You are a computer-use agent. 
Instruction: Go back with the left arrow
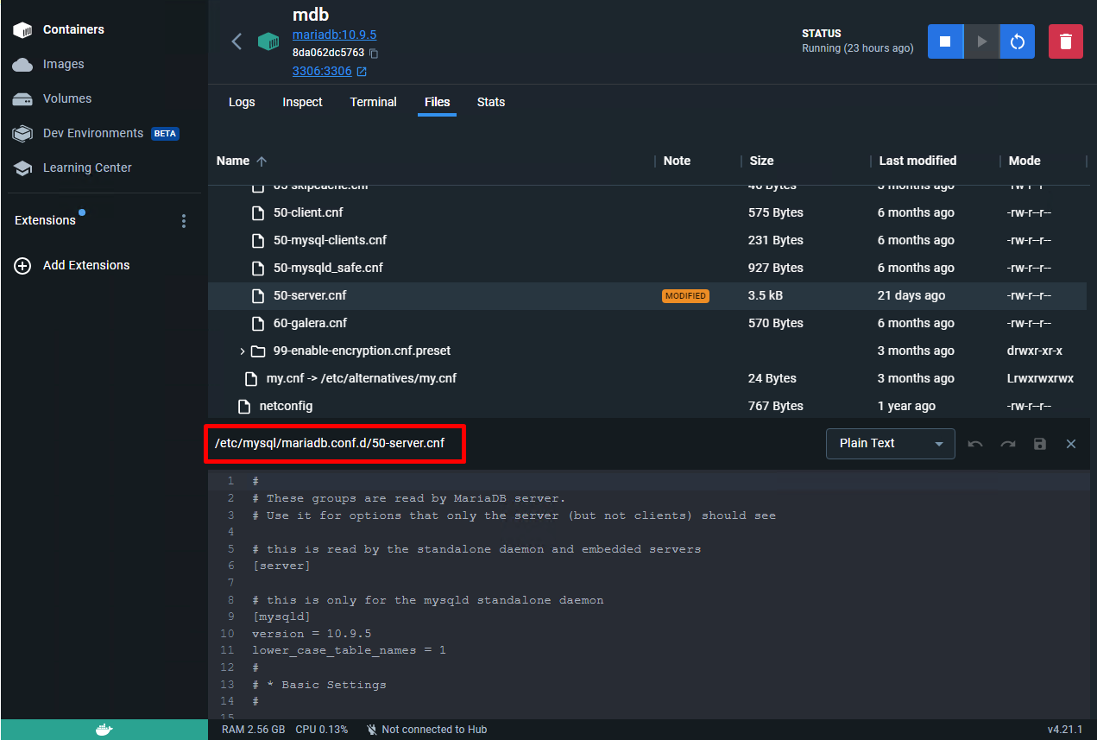[236, 41]
